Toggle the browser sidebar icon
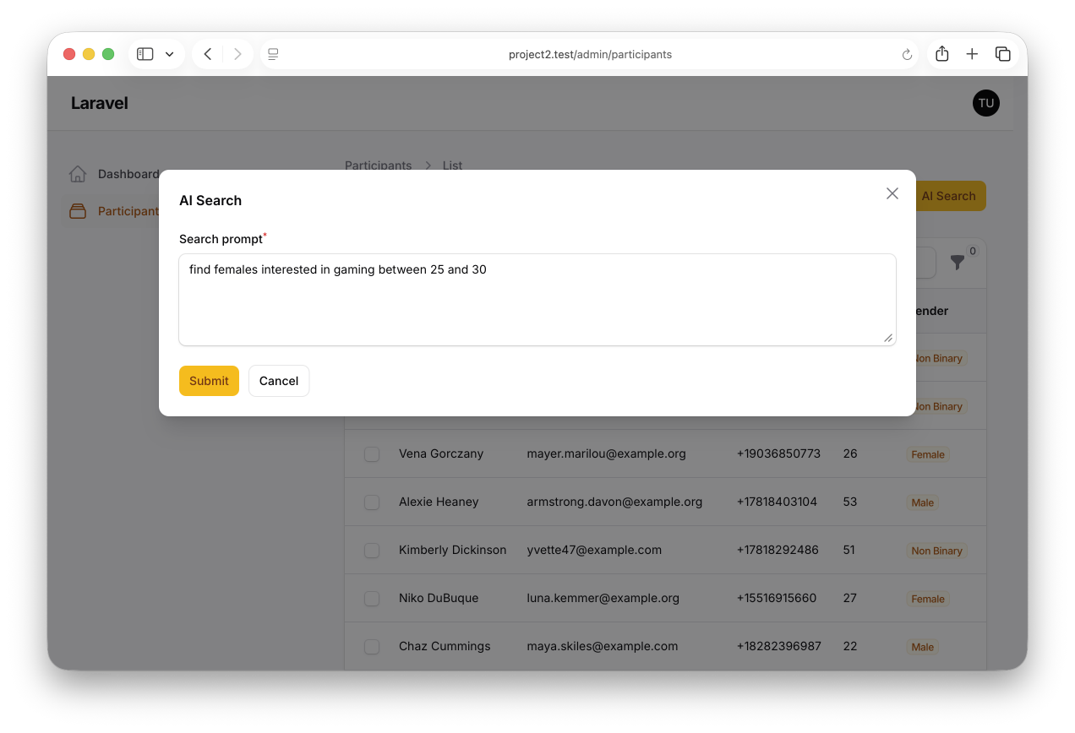1075x733 pixels. (x=145, y=54)
